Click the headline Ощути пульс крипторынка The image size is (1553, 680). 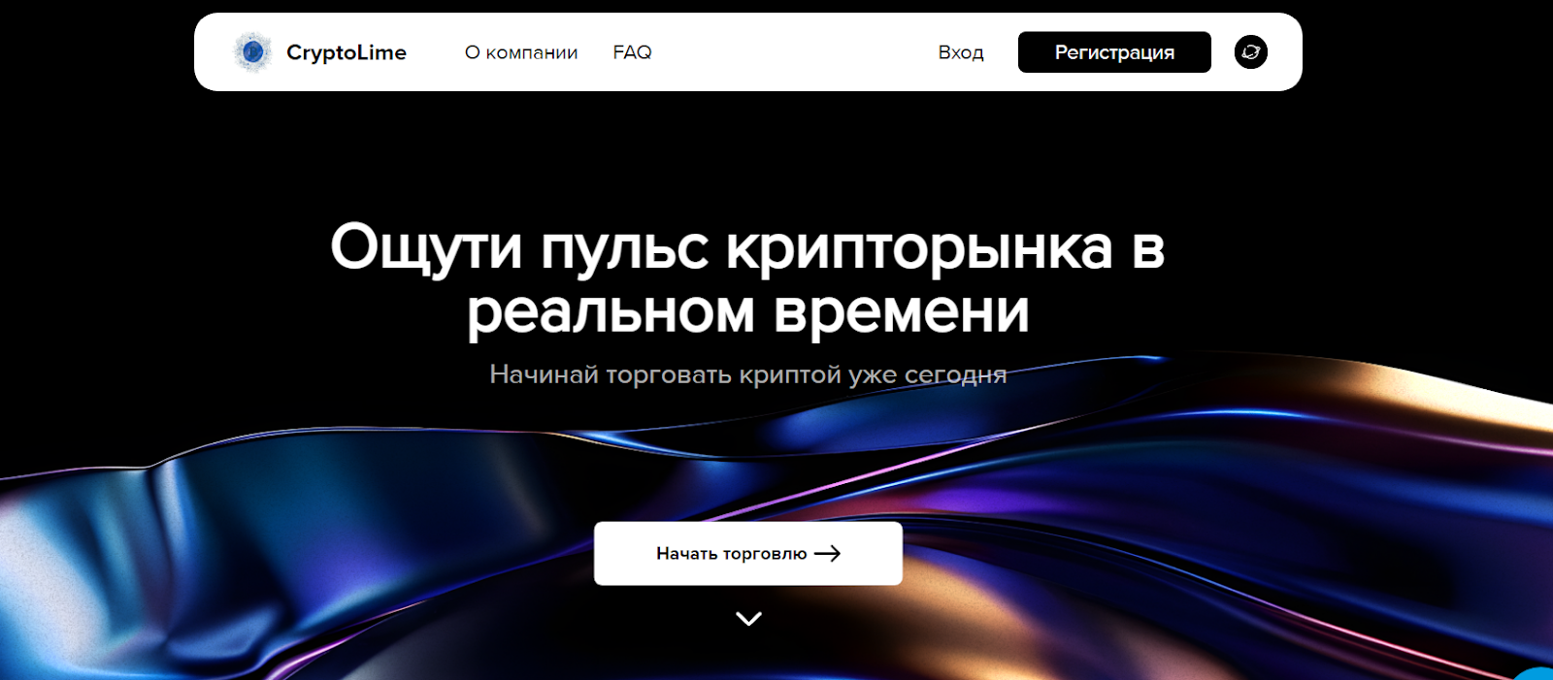point(747,279)
